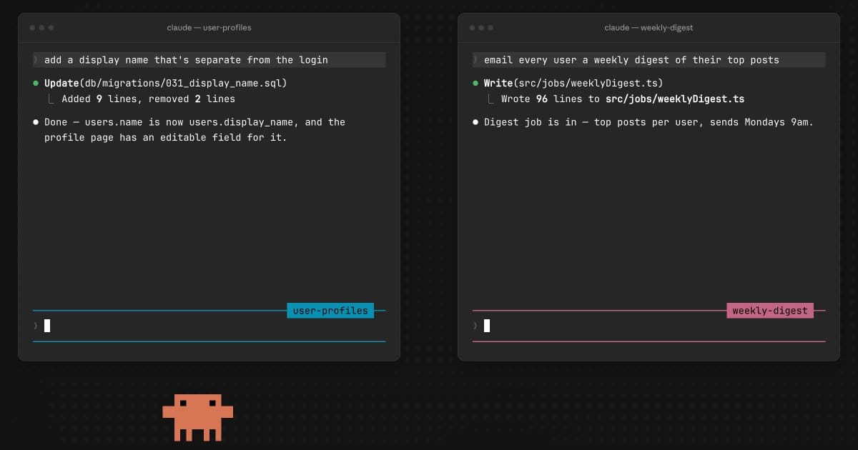Click the tree connector beside 'Wrote 96 lines'
Viewport: 858px width, 450px height.
491,99
